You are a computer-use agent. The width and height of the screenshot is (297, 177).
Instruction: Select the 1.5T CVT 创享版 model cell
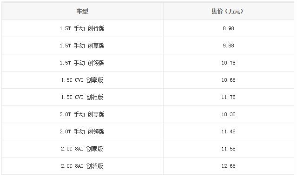click(82, 80)
